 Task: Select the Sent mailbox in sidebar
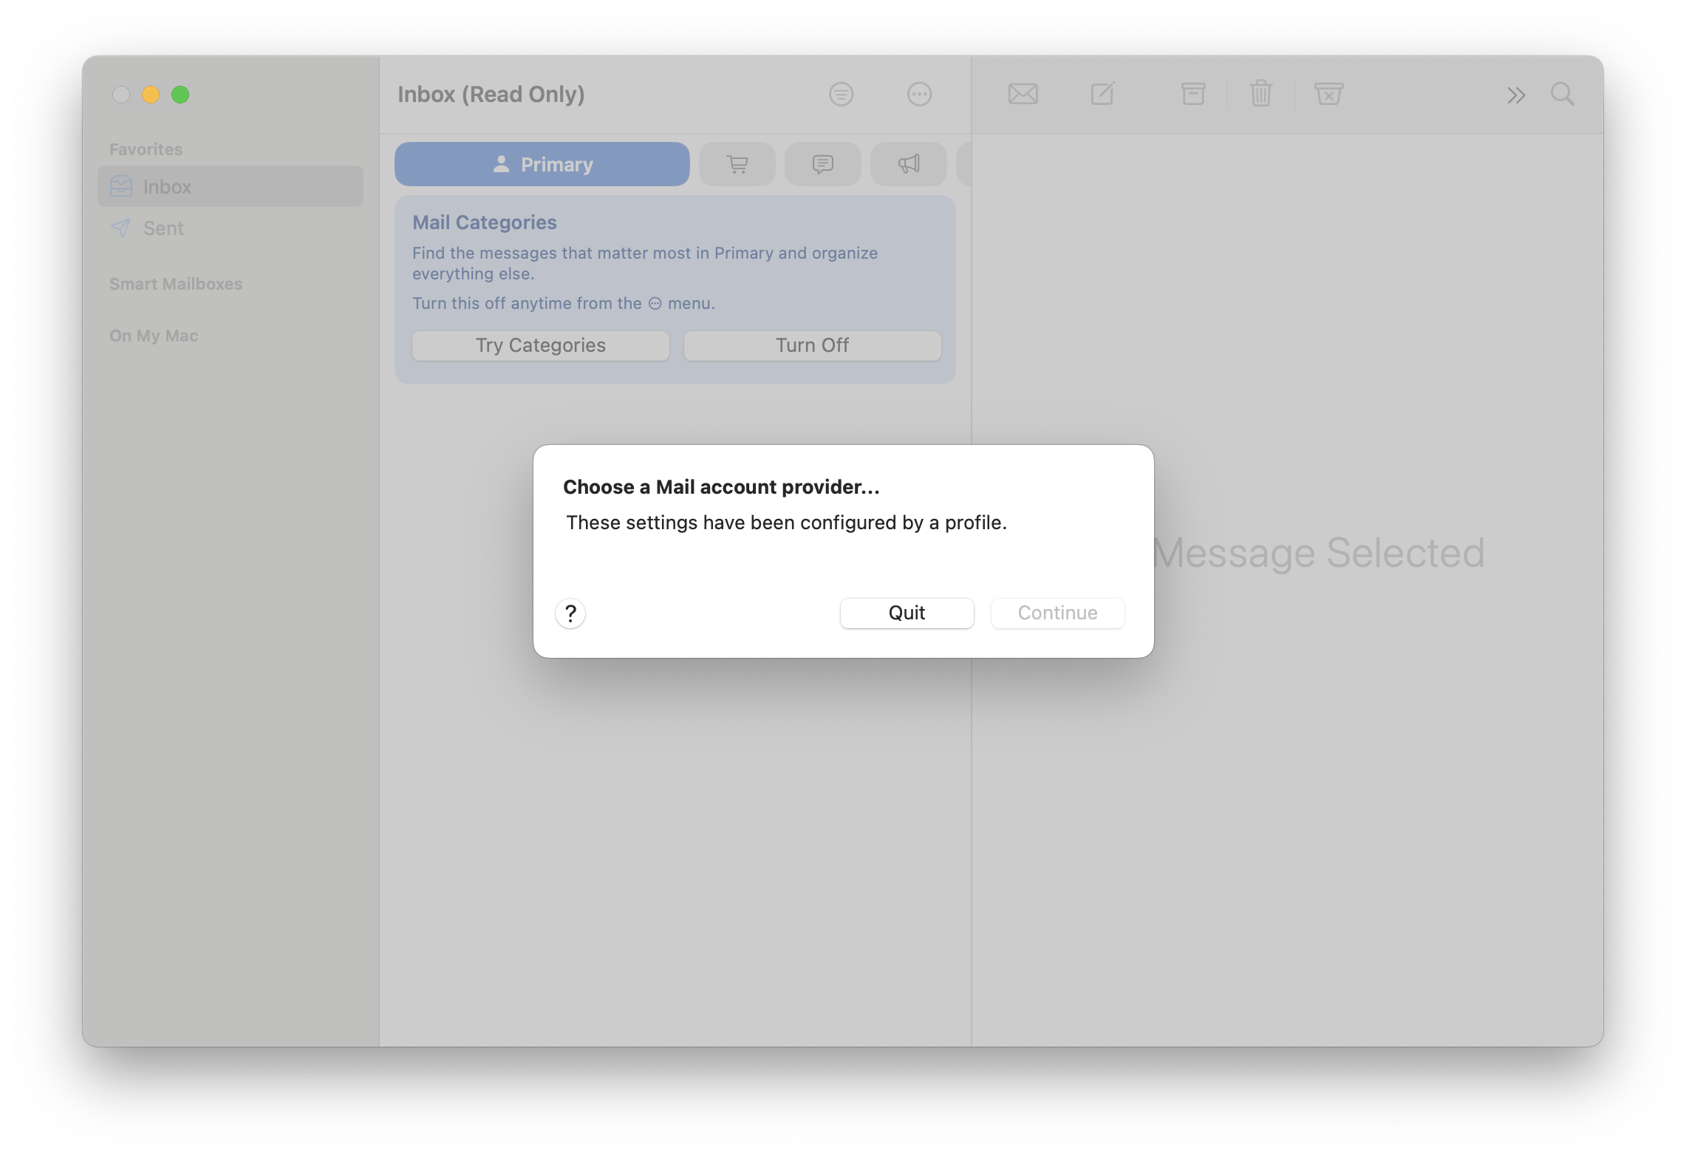coord(163,228)
